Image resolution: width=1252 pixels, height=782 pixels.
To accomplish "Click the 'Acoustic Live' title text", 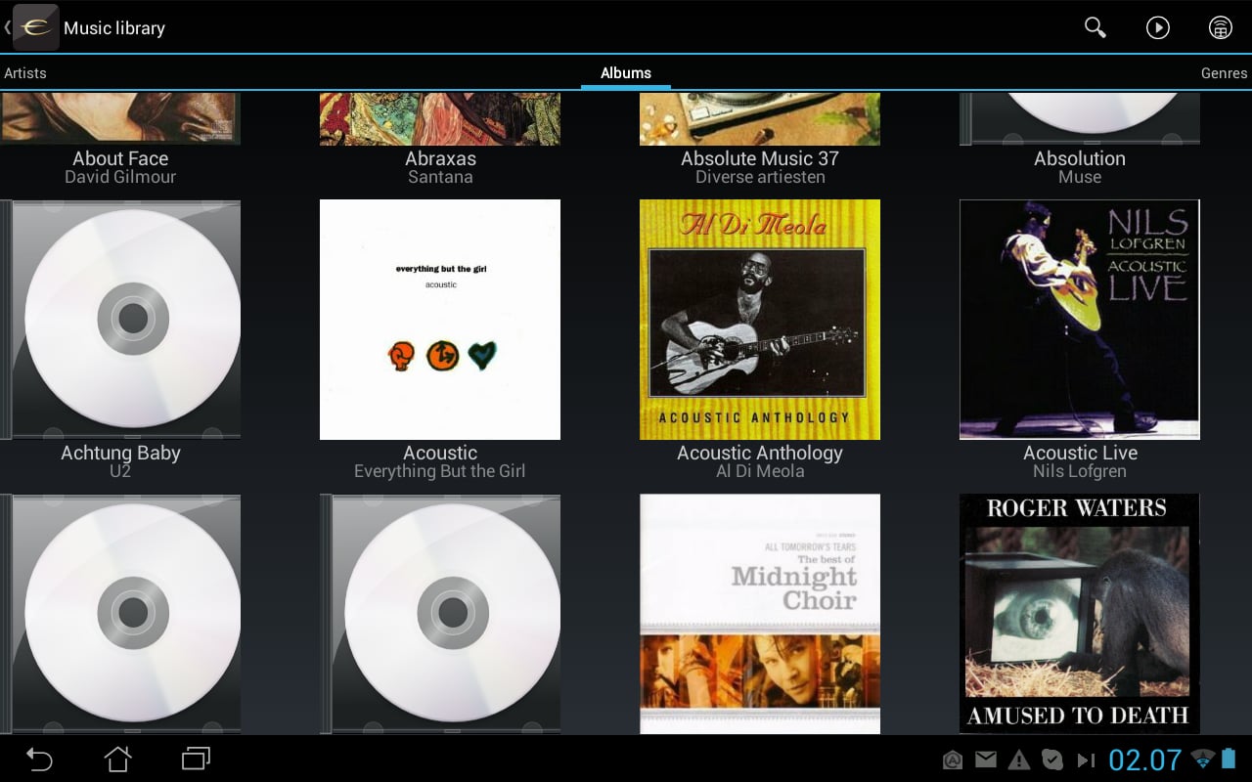I will 1080,453.
